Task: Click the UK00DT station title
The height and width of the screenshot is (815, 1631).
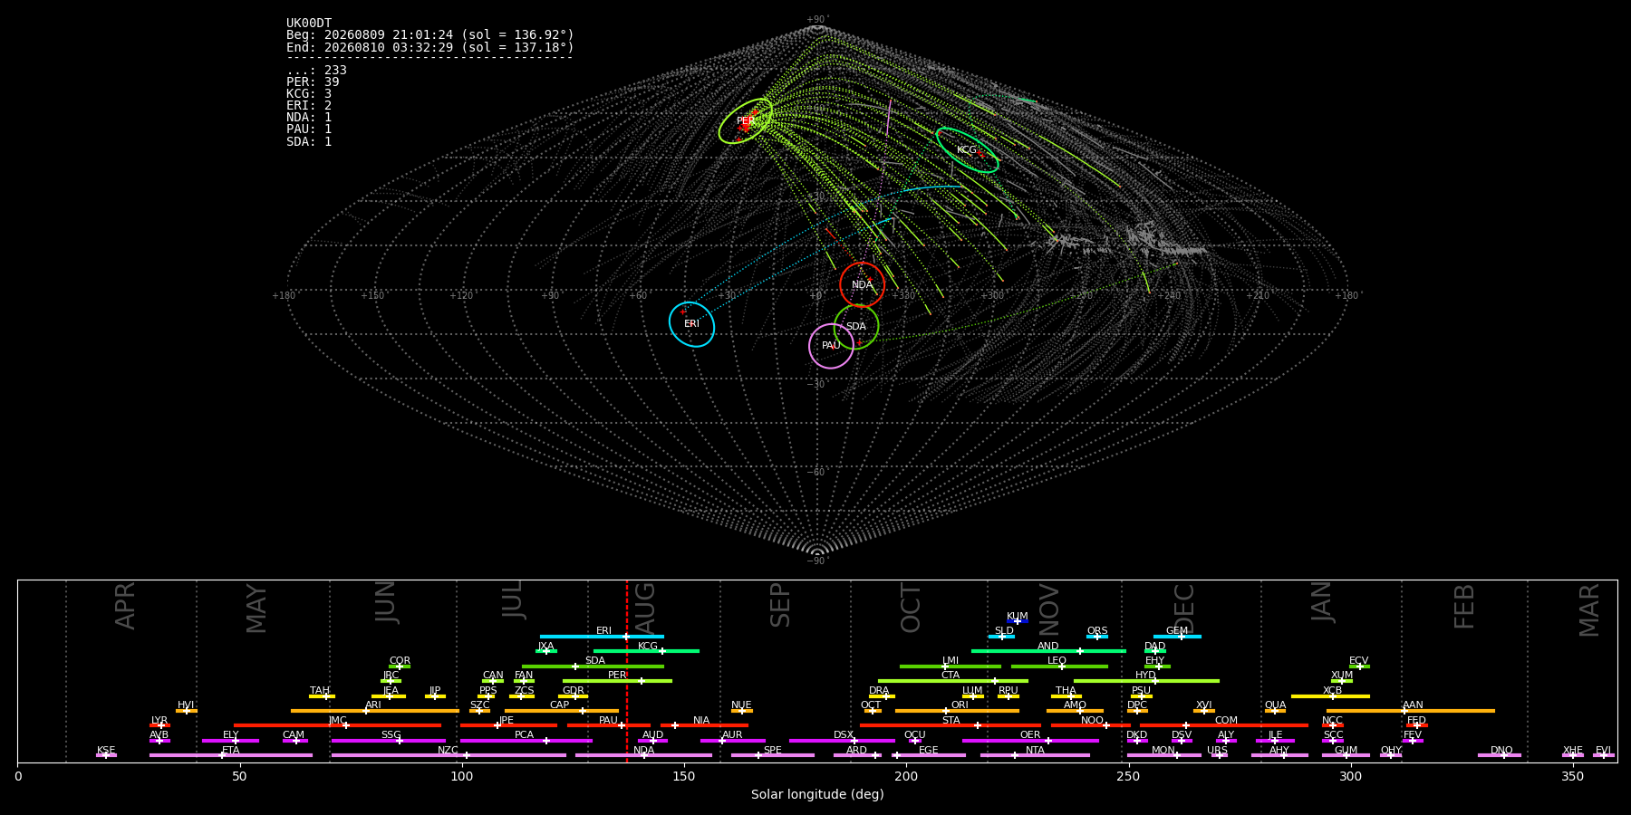Action: click(309, 24)
